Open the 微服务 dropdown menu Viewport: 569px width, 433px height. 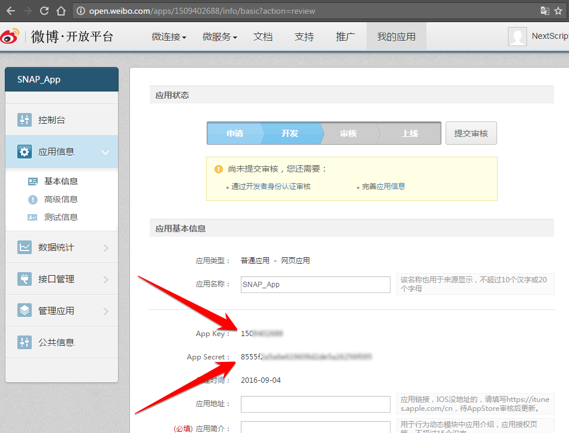(x=220, y=36)
